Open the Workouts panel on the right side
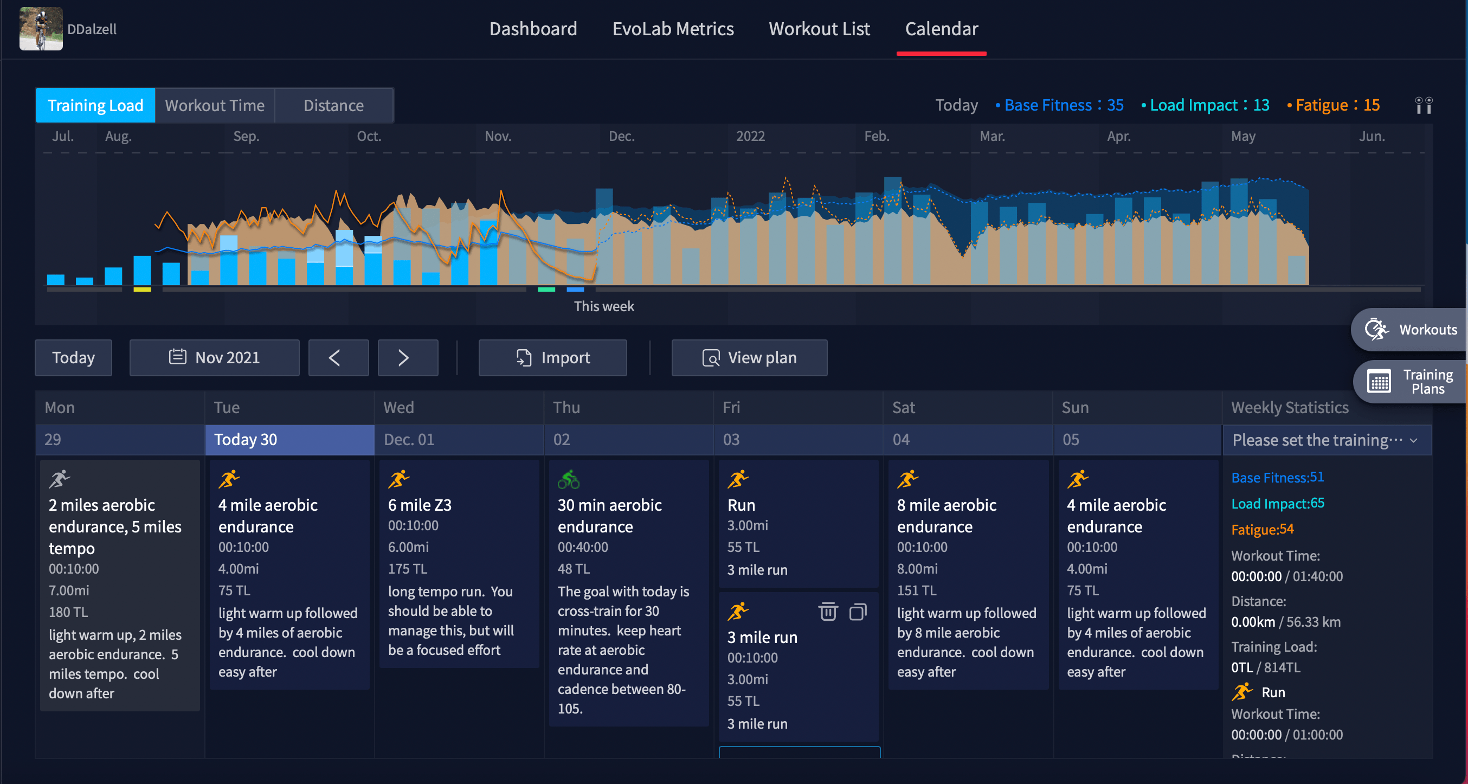Image resolution: width=1468 pixels, height=784 pixels. 1409,329
